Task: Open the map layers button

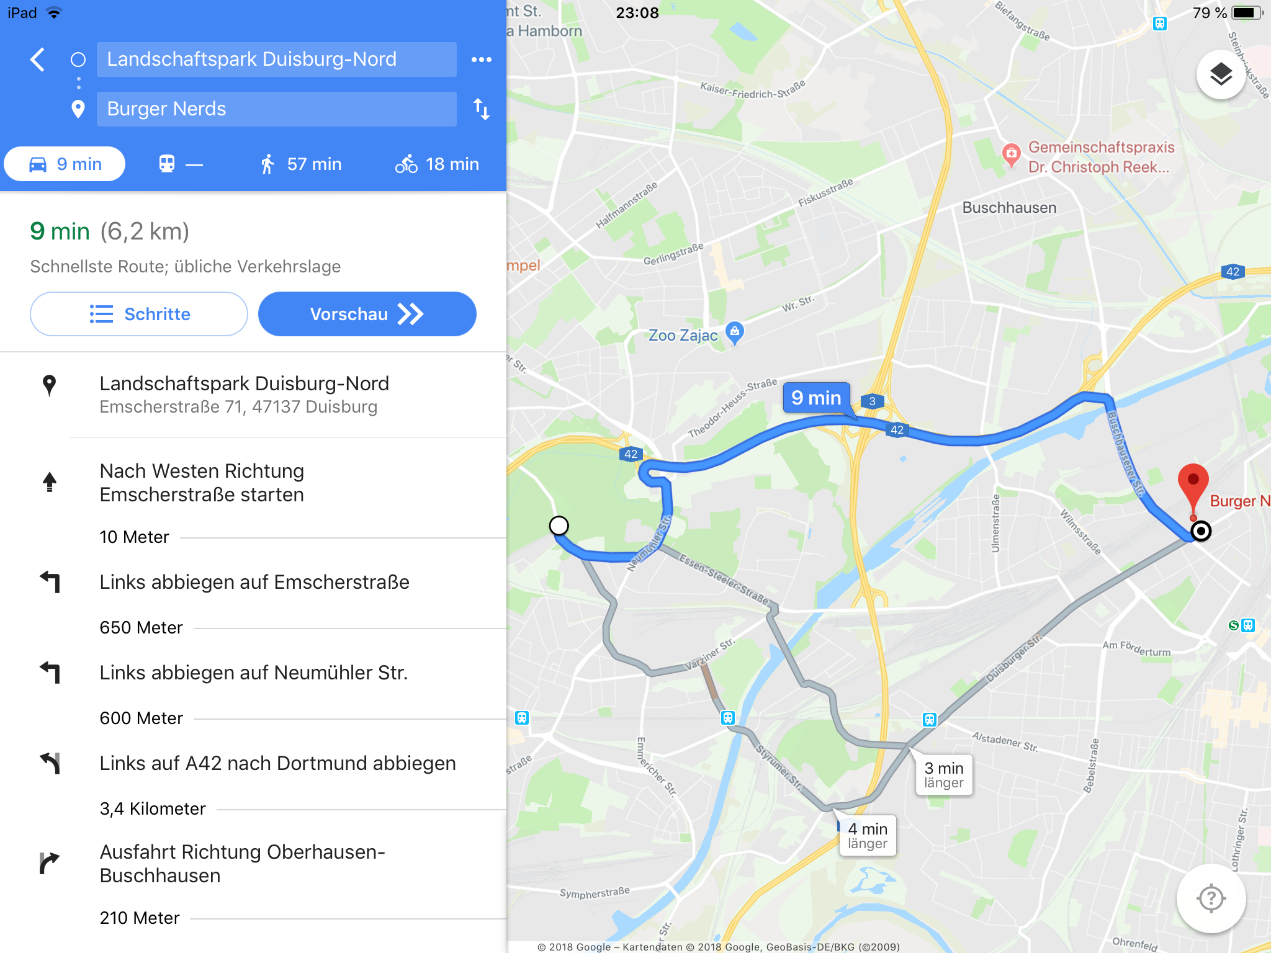Action: click(x=1221, y=75)
